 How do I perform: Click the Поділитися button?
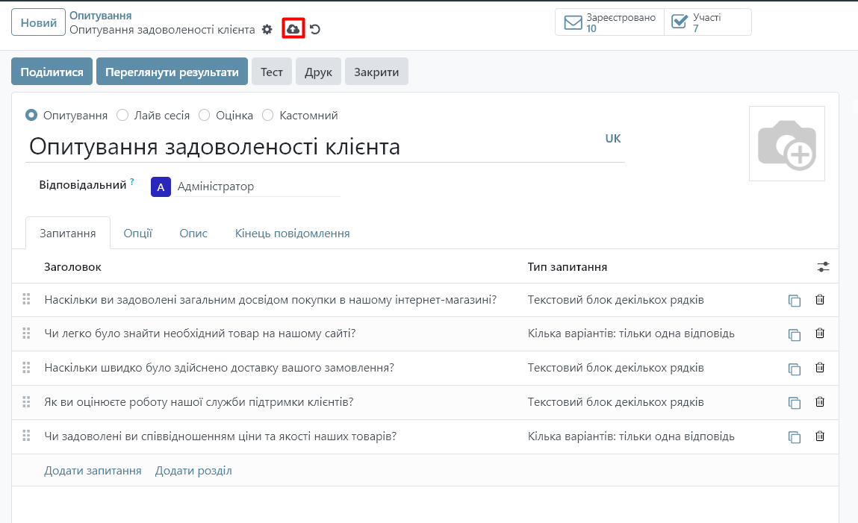[x=52, y=72]
